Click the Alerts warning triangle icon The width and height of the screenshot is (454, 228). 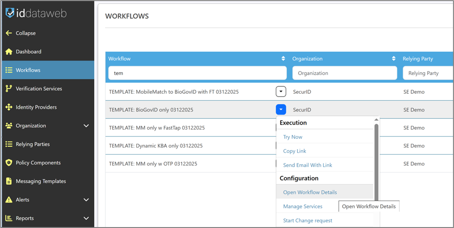click(x=9, y=200)
